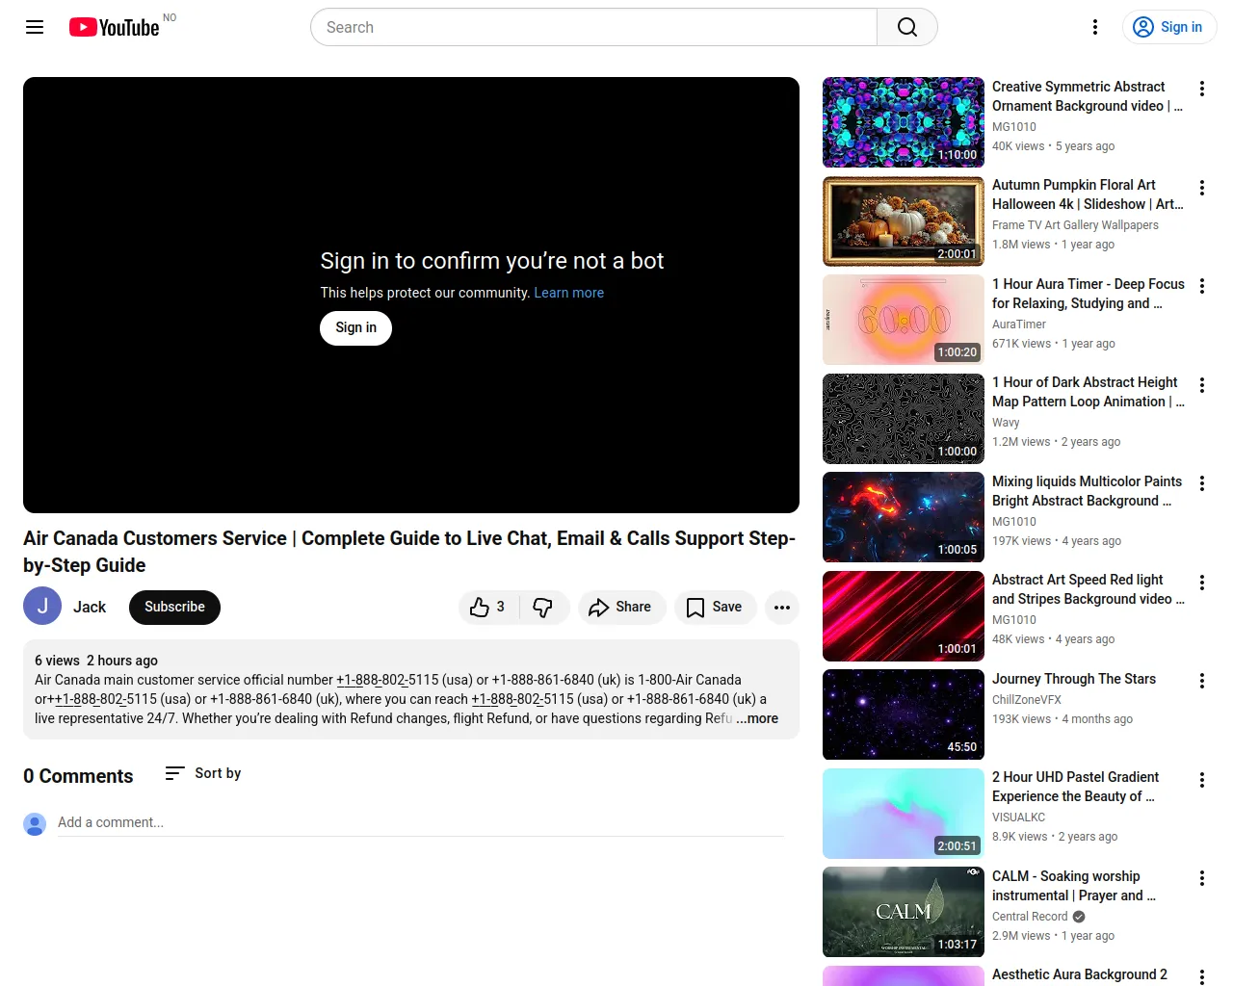
Task: Open 2 Hour UHD Pastel Gradient thumbnail
Action: point(904,814)
